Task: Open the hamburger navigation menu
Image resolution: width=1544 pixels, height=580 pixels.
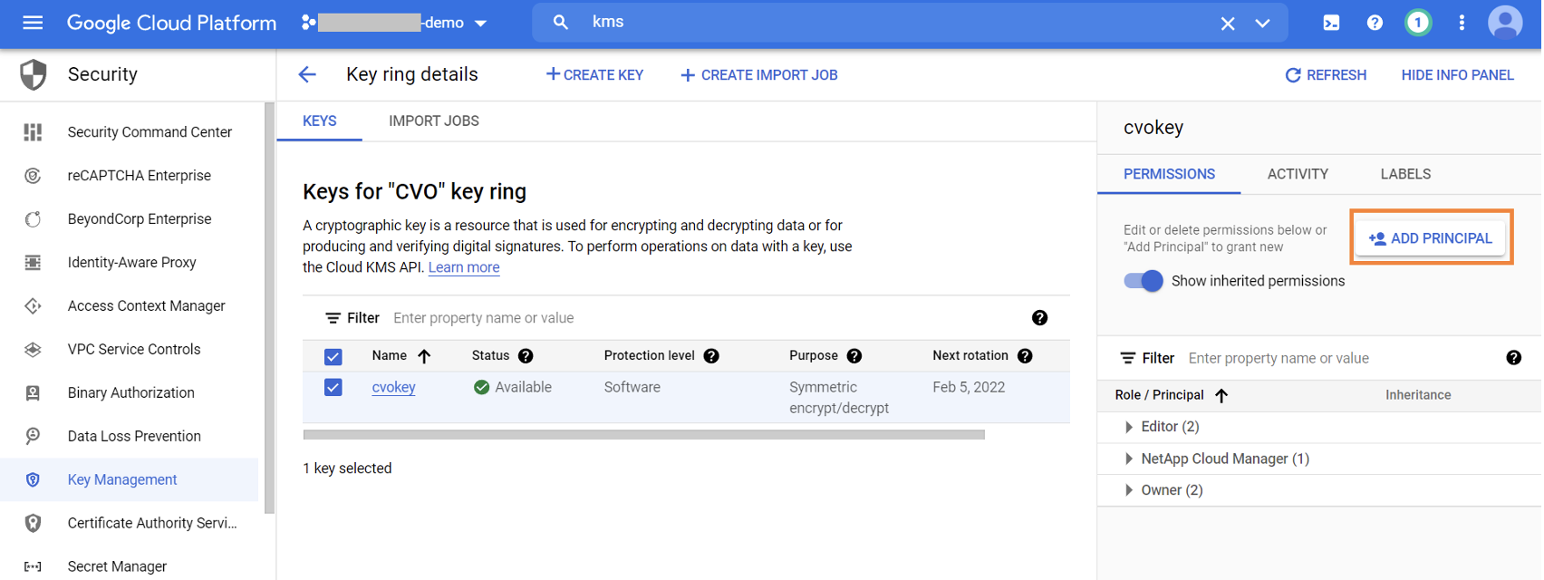Action: pos(33,23)
